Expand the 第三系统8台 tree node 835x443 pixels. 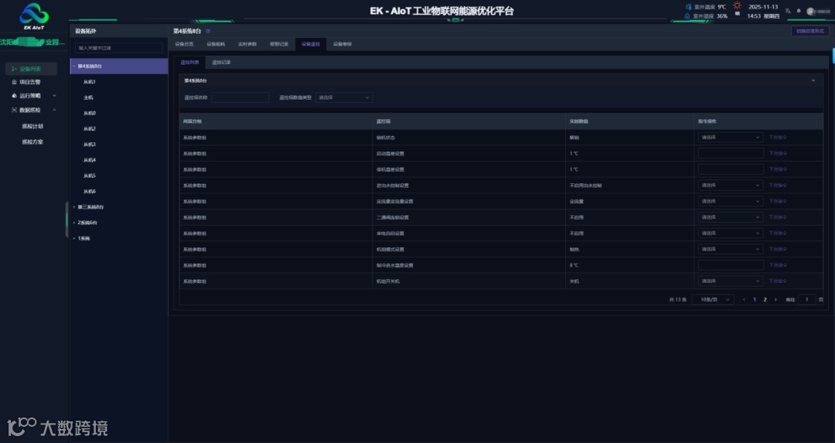[x=74, y=206]
